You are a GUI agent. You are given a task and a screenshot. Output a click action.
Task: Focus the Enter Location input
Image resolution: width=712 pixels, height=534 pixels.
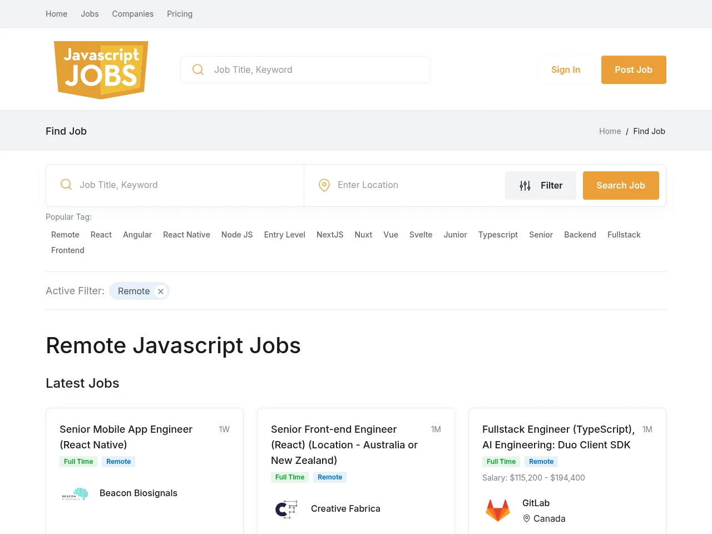404,185
